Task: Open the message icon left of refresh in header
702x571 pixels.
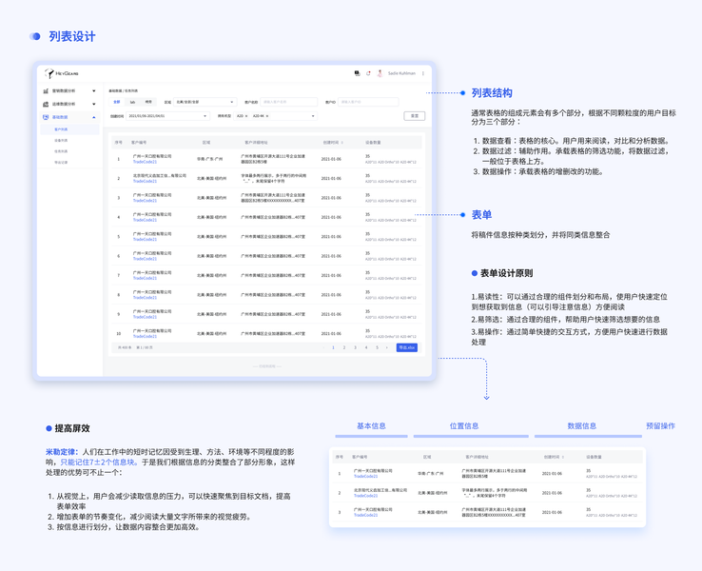Action: (357, 73)
